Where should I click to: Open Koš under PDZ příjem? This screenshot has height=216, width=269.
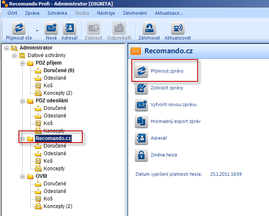48,86
